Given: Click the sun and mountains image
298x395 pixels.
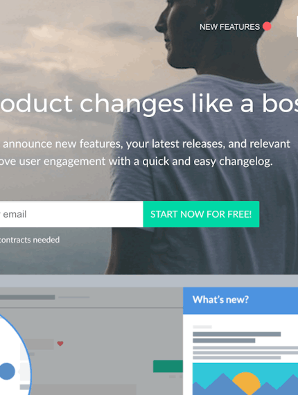Looking at the screenshot, I should pyautogui.click(x=245, y=379).
